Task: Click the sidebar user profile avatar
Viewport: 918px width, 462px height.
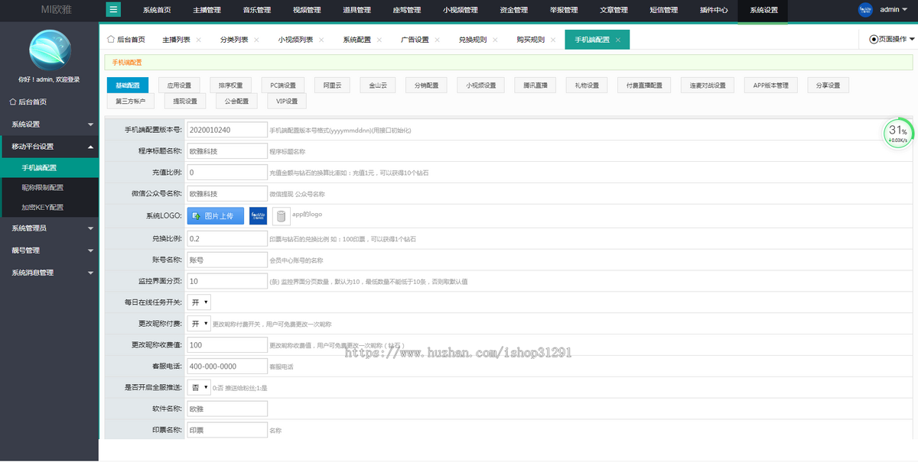Action: pos(49,49)
